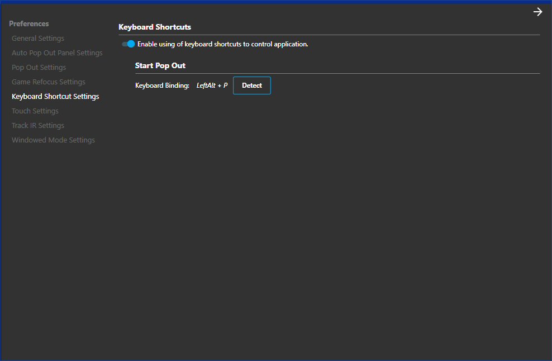Click the empty sidebar space under Windowed Mode Settings
The height and width of the screenshot is (361, 552).
click(53, 224)
